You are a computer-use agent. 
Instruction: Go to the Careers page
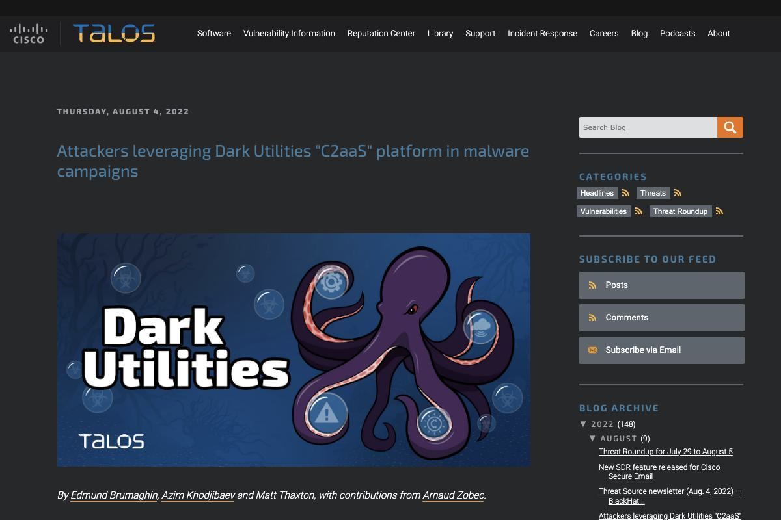pos(604,34)
